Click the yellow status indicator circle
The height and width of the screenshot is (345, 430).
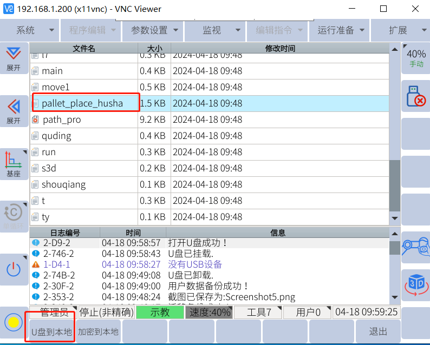coord(13,323)
